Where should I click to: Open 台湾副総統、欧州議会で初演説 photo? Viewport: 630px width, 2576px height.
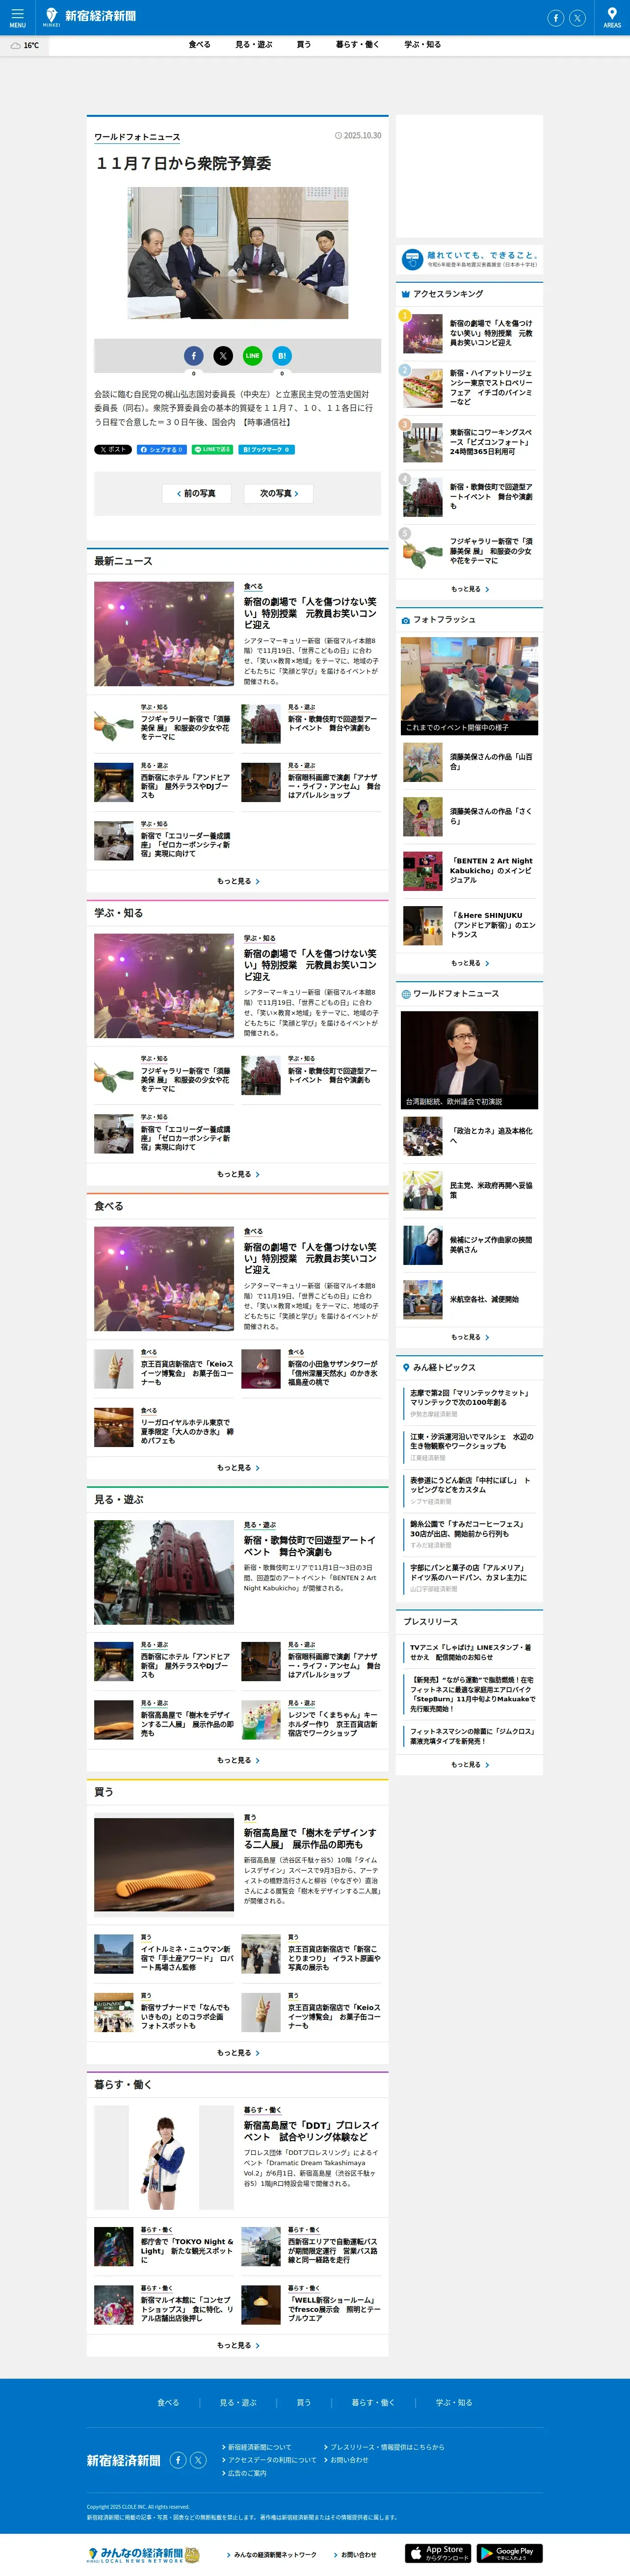[469, 1060]
